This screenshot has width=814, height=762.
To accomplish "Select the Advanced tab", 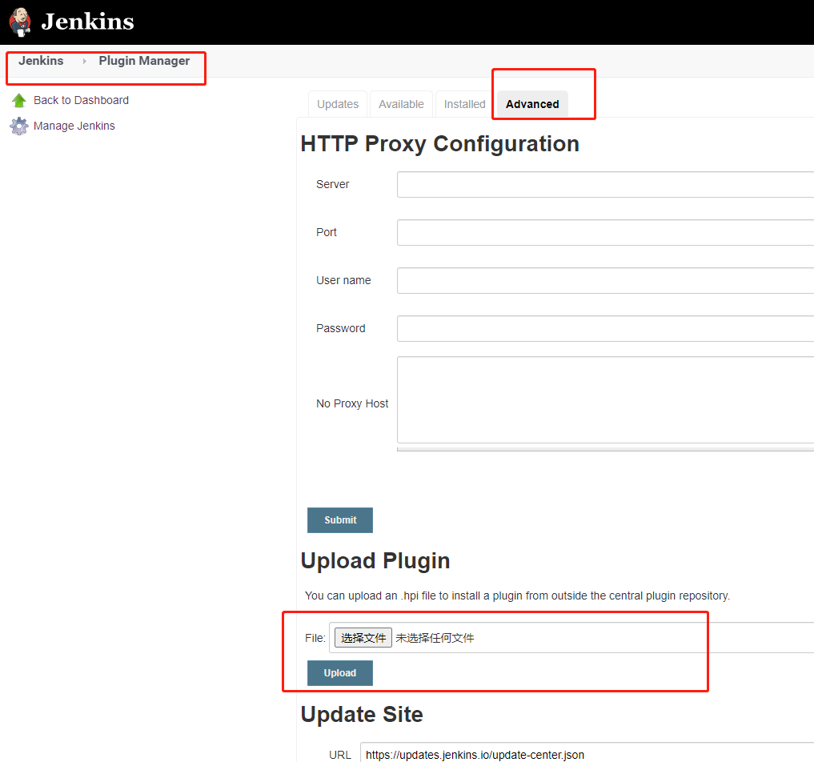I will coord(531,104).
